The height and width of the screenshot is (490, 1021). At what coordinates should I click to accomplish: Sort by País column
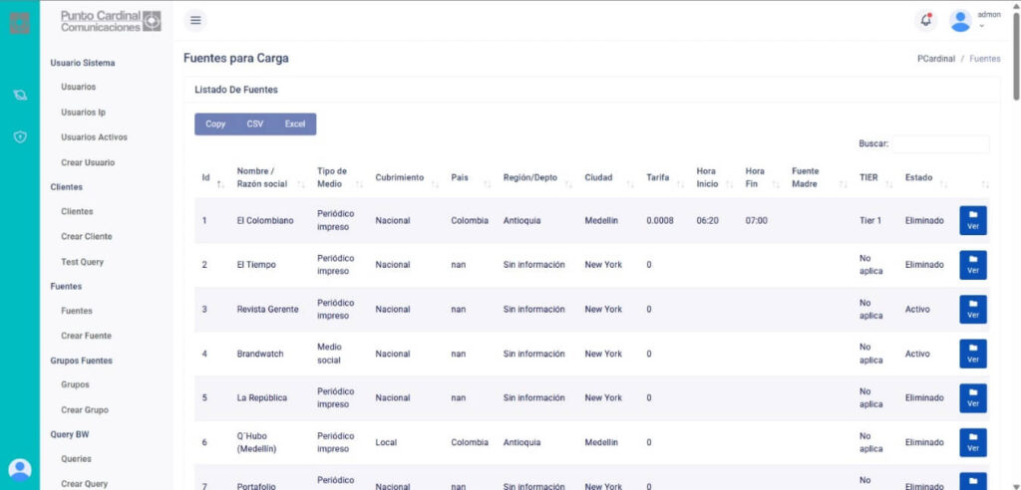(x=471, y=177)
